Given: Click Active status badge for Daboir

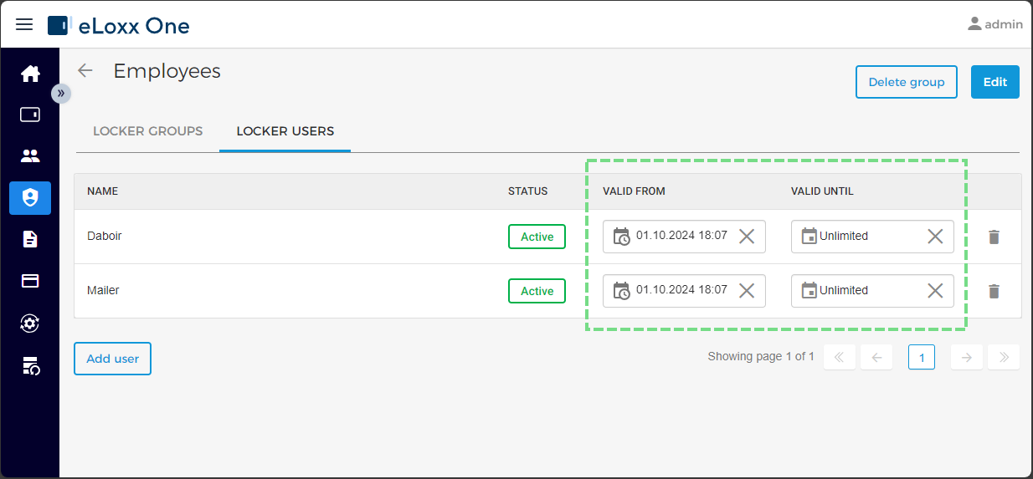Looking at the screenshot, I should pos(537,237).
